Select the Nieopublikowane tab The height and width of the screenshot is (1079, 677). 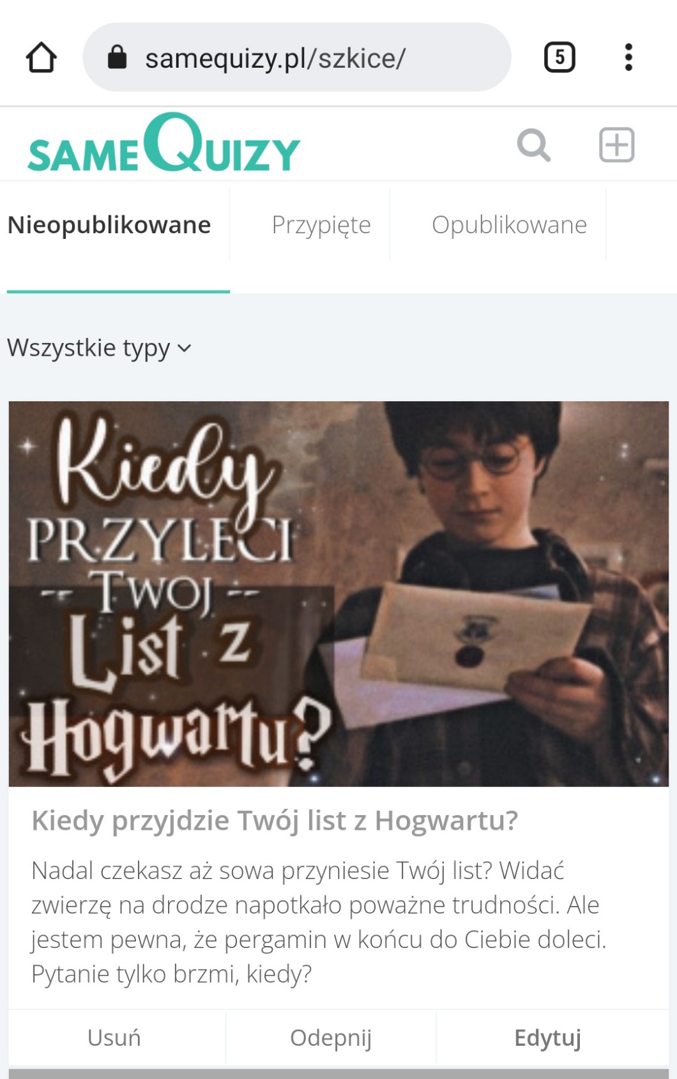coord(109,225)
